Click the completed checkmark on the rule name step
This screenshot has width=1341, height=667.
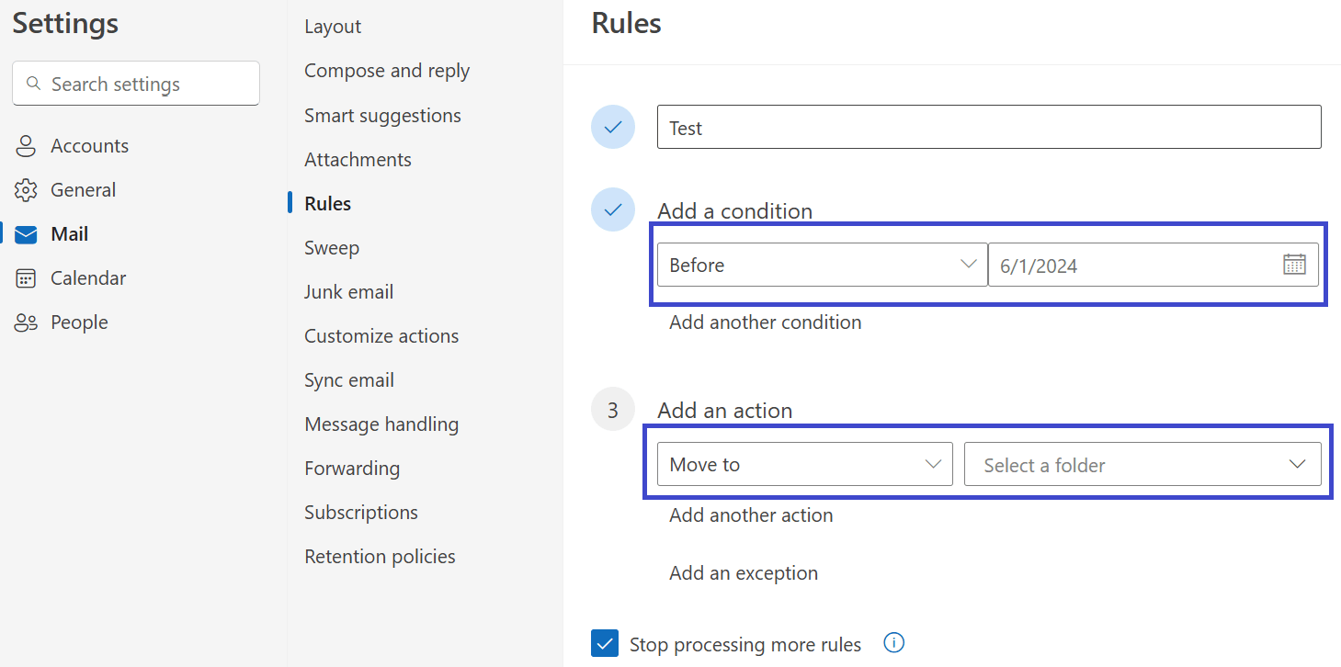[612, 127]
